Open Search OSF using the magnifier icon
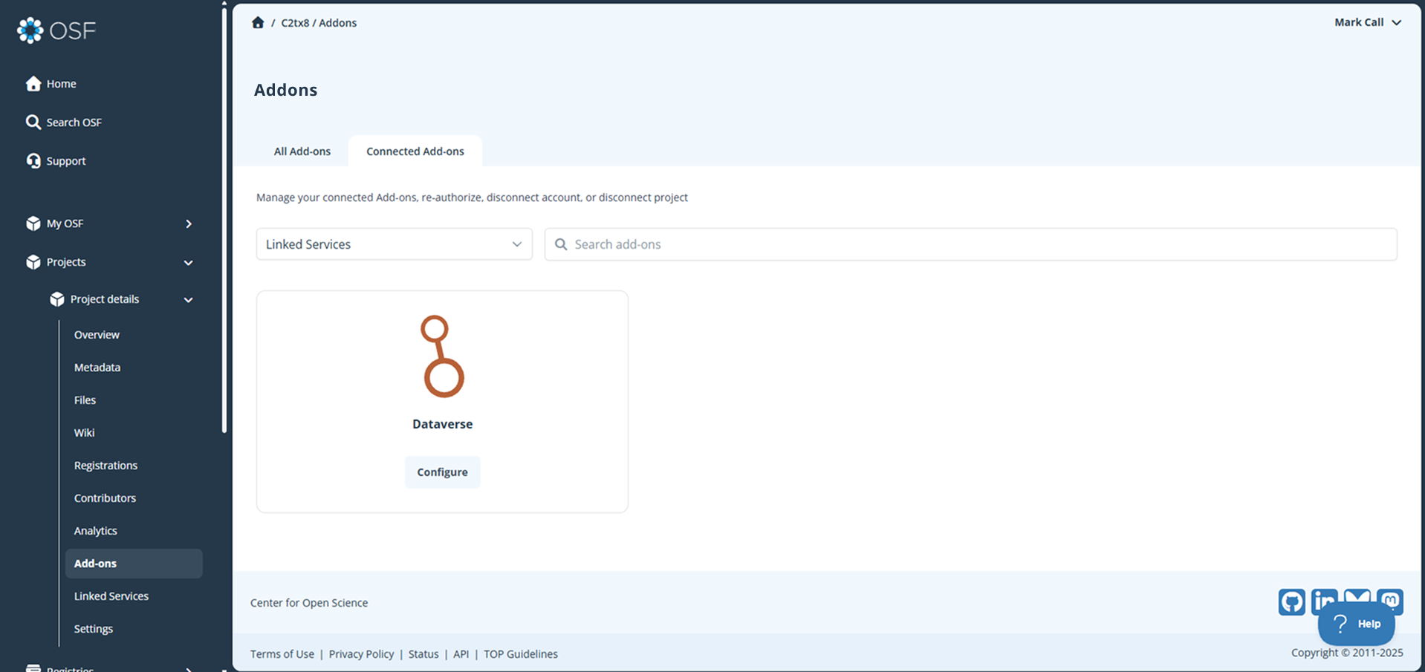Image resolution: width=1425 pixels, height=672 pixels. pos(33,122)
